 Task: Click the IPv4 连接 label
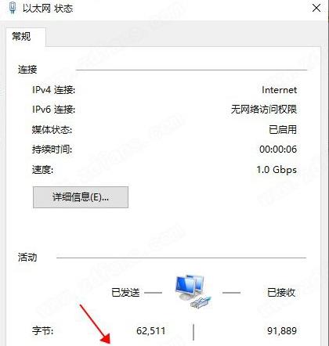tap(53, 90)
